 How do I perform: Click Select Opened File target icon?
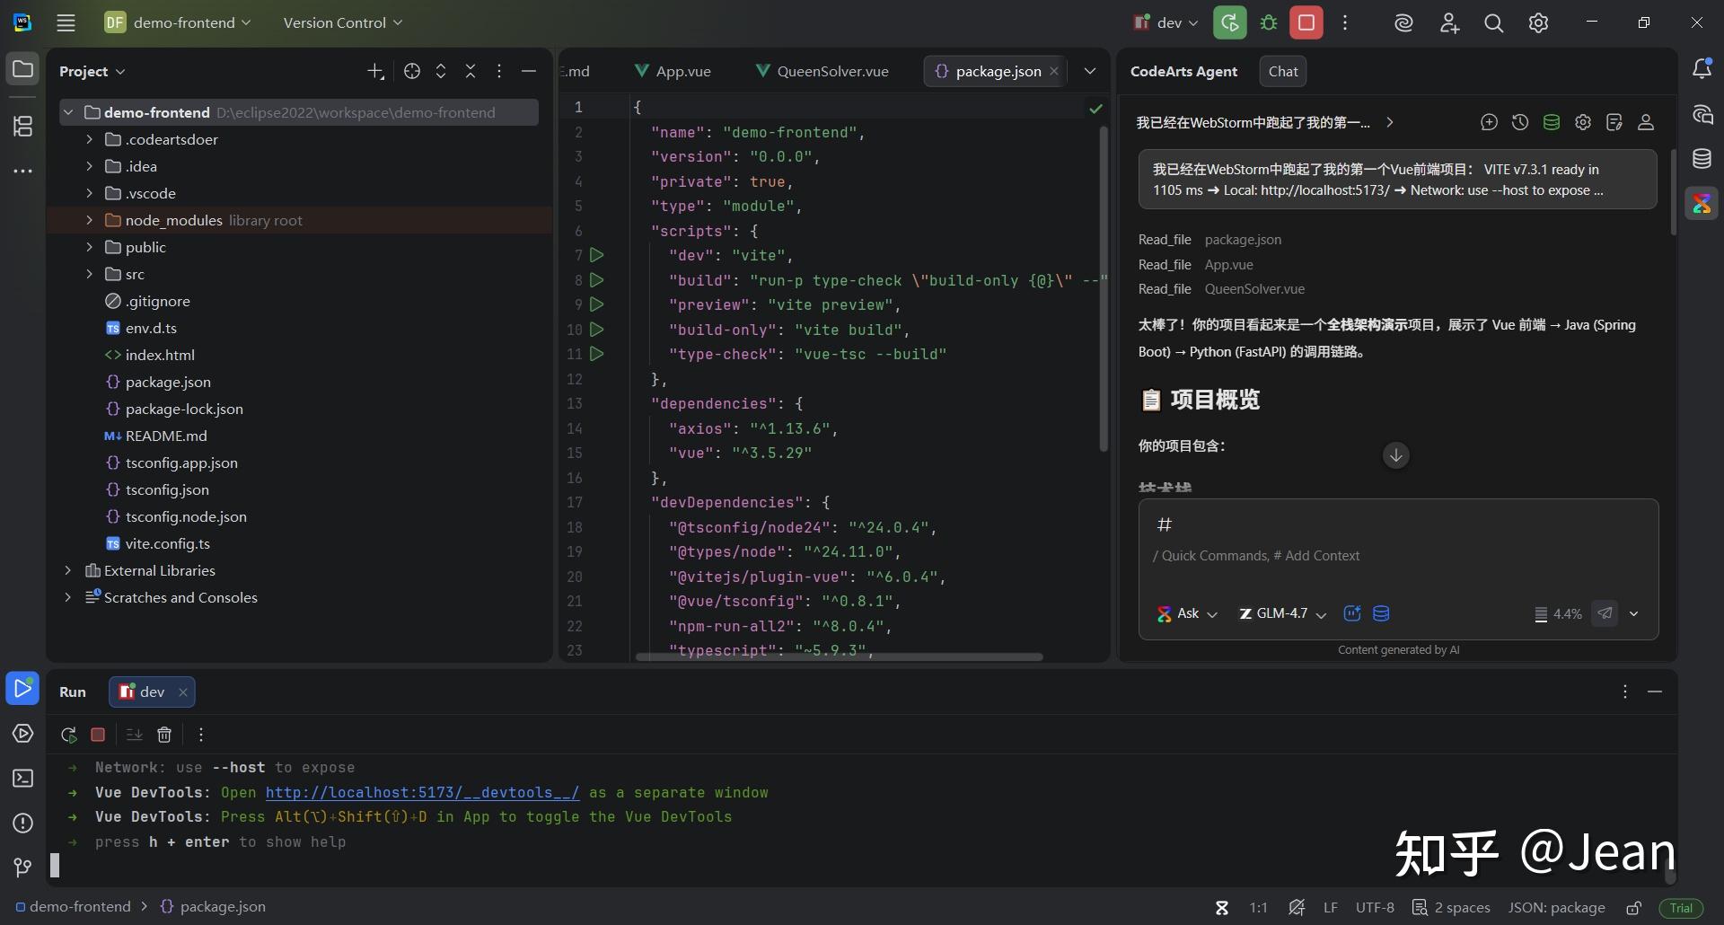coord(412,71)
